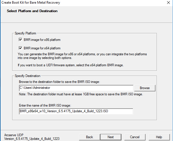The image size is (173, 141).
Task: Close the Create Boot Kit dialog
Action: click(x=168, y=3)
